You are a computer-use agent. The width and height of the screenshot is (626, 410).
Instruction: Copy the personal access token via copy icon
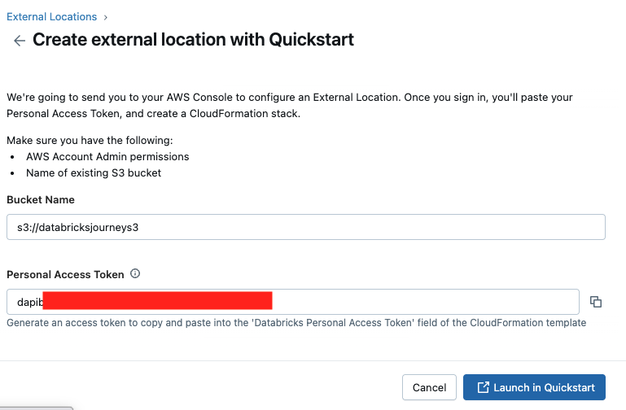(596, 302)
